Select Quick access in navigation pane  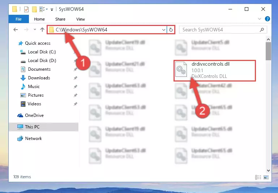38,43
